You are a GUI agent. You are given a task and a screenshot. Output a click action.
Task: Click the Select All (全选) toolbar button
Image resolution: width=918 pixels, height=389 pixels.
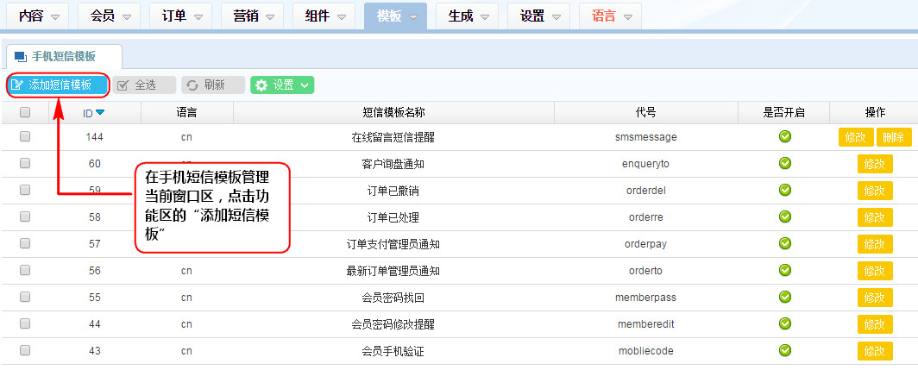pyautogui.click(x=144, y=85)
